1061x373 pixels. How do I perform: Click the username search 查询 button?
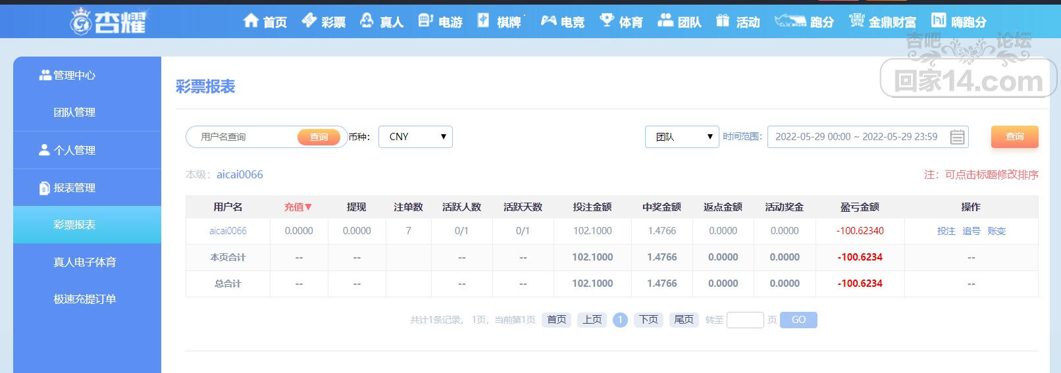[319, 137]
